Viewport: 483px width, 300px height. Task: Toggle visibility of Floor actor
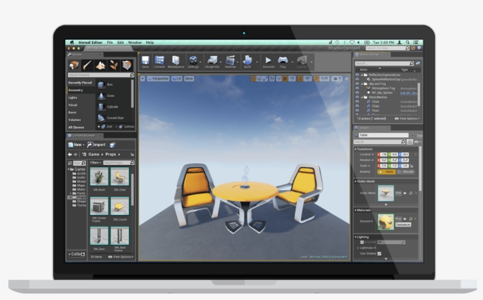point(357,111)
